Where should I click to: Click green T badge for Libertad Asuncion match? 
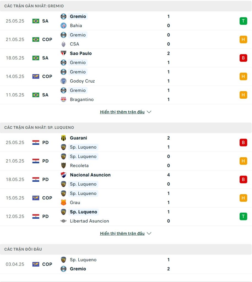(x=243, y=216)
